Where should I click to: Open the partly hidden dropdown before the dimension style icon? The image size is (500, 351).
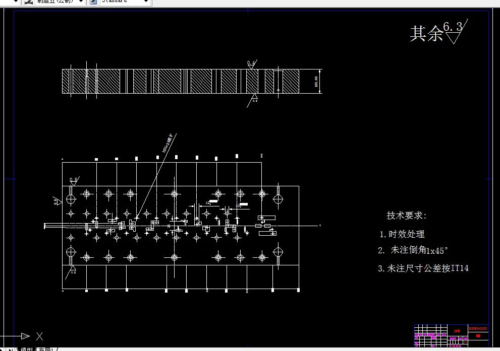[x=15, y=2]
